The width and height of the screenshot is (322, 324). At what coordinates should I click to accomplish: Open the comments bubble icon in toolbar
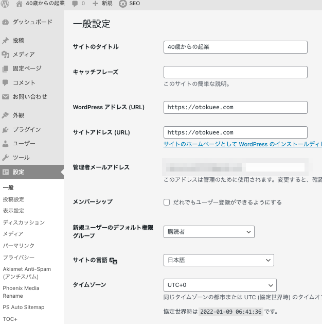coord(76,4)
